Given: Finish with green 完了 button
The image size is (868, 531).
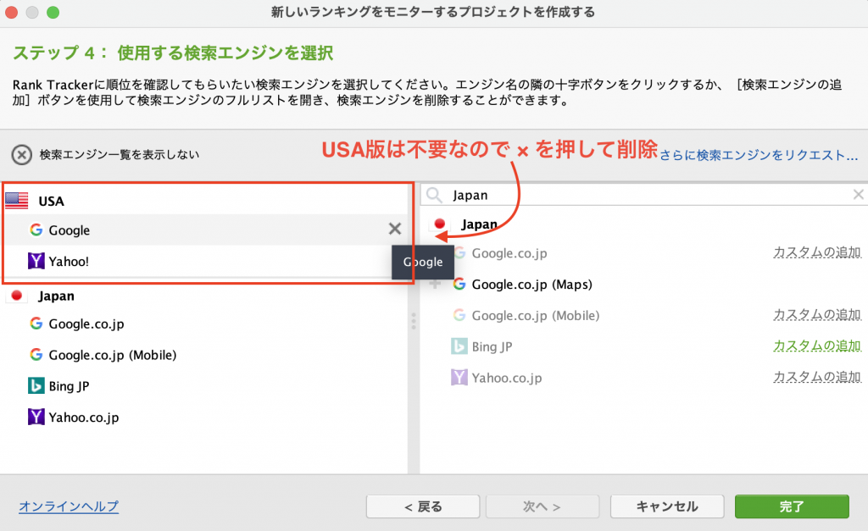Looking at the screenshot, I should (x=792, y=506).
